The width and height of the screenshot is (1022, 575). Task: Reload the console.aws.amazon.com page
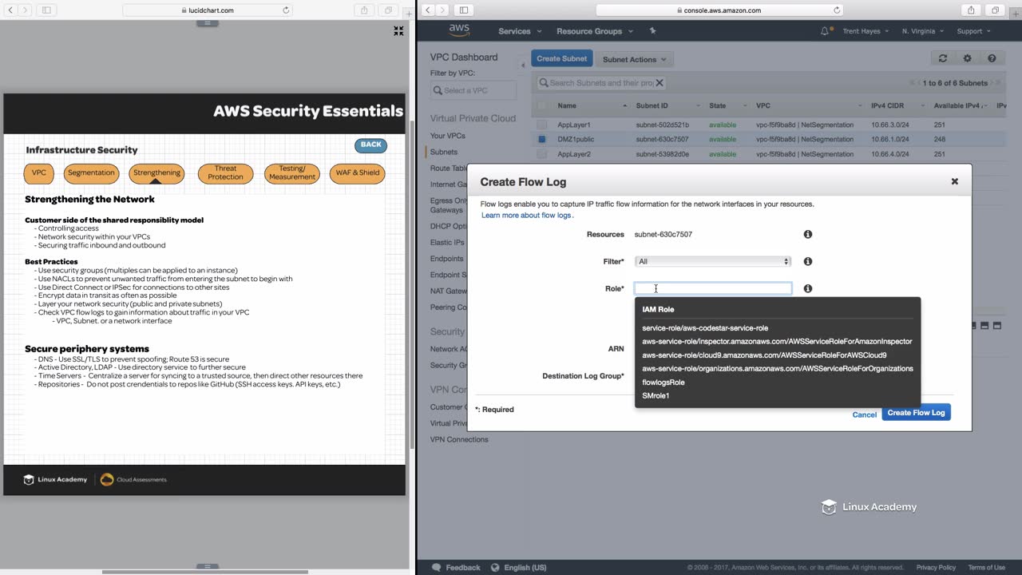click(837, 10)
